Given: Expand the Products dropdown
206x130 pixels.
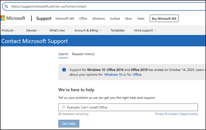Looking at the screenshot, I should 9,30.
